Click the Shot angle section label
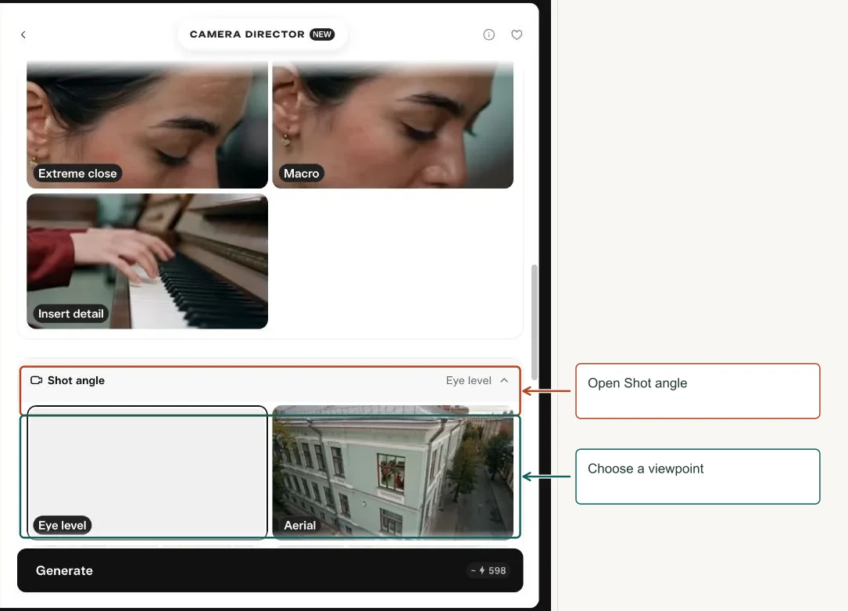Screen dimensions: 848x611 coord(77,380)
